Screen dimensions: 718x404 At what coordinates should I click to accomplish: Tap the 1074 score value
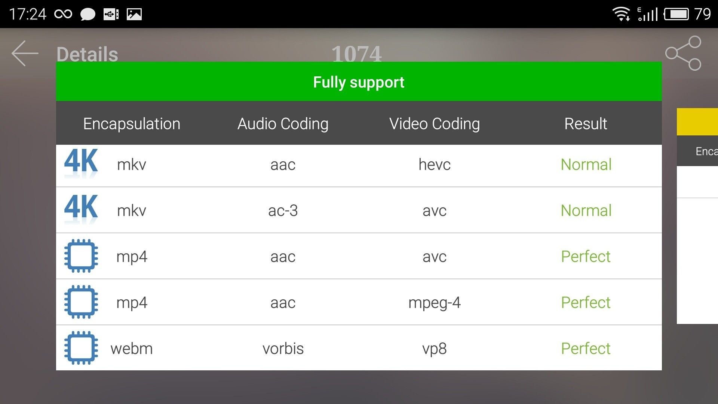pyautogui.click(x=357, y=53)
